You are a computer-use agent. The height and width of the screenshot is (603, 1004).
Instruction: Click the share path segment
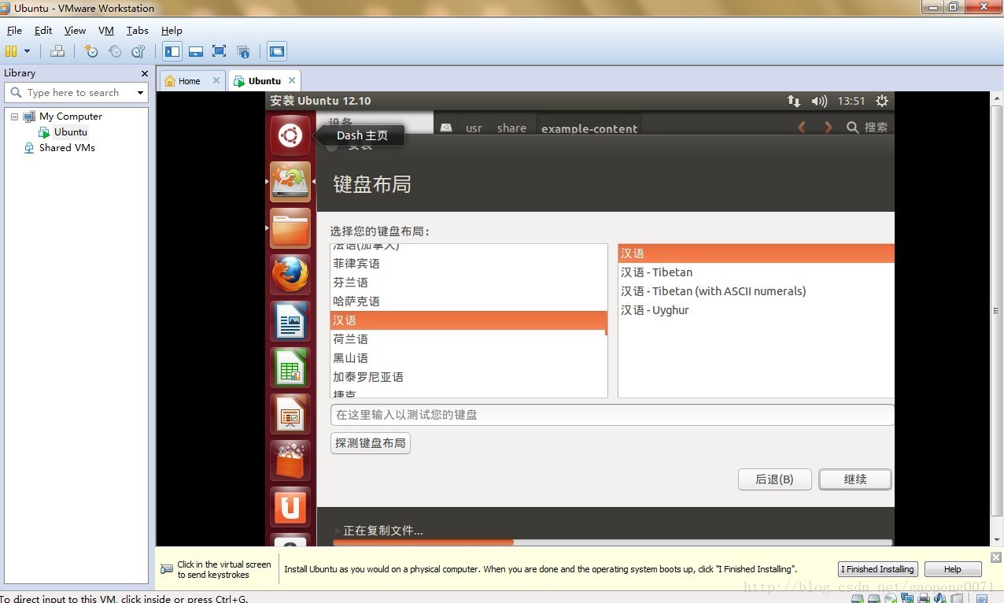(x=511, y=128)
